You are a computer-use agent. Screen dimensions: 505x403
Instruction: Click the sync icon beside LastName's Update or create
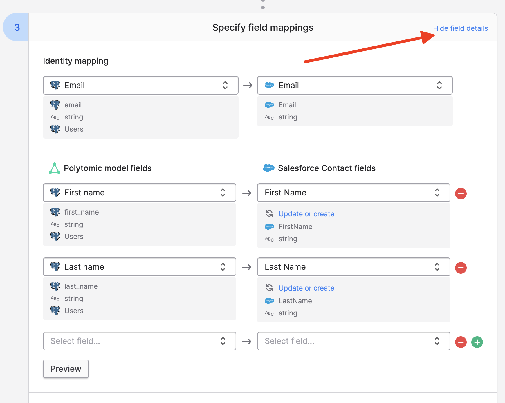(x=269, y=288)
